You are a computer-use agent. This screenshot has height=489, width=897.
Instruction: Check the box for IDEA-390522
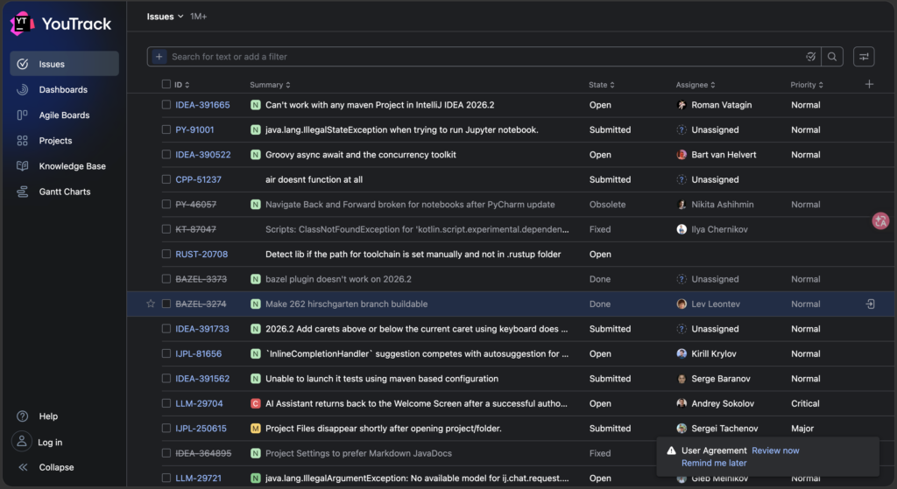166,154
